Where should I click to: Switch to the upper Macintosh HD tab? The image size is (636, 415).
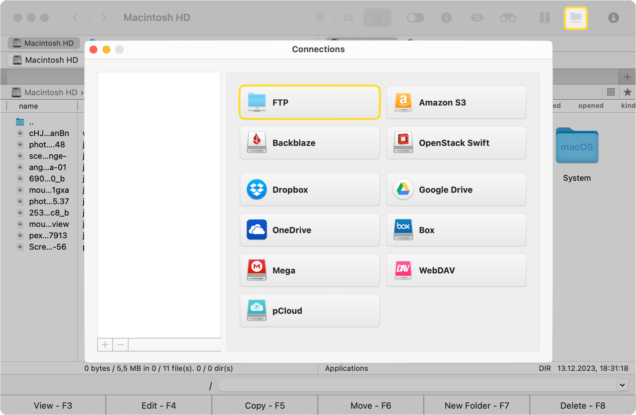(x=43, y=43)
